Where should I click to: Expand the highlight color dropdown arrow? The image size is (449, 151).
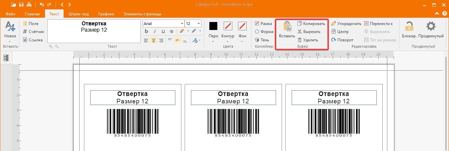(x=188, y=31)
